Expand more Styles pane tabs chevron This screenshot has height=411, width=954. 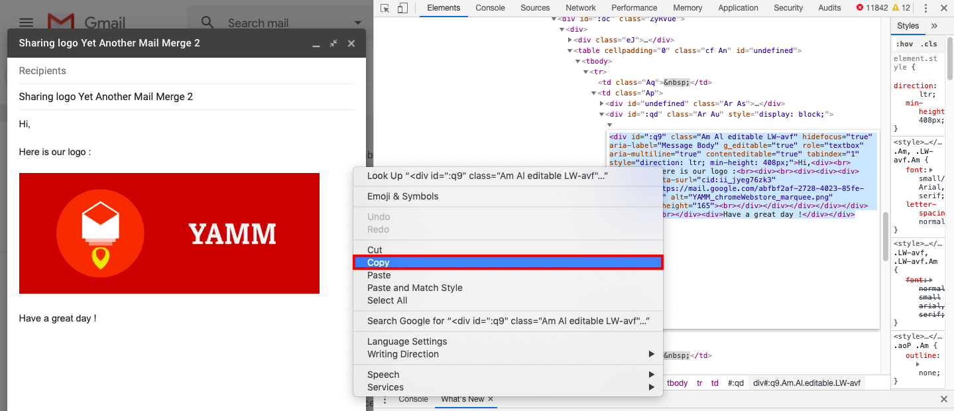[x=934, y=26]
